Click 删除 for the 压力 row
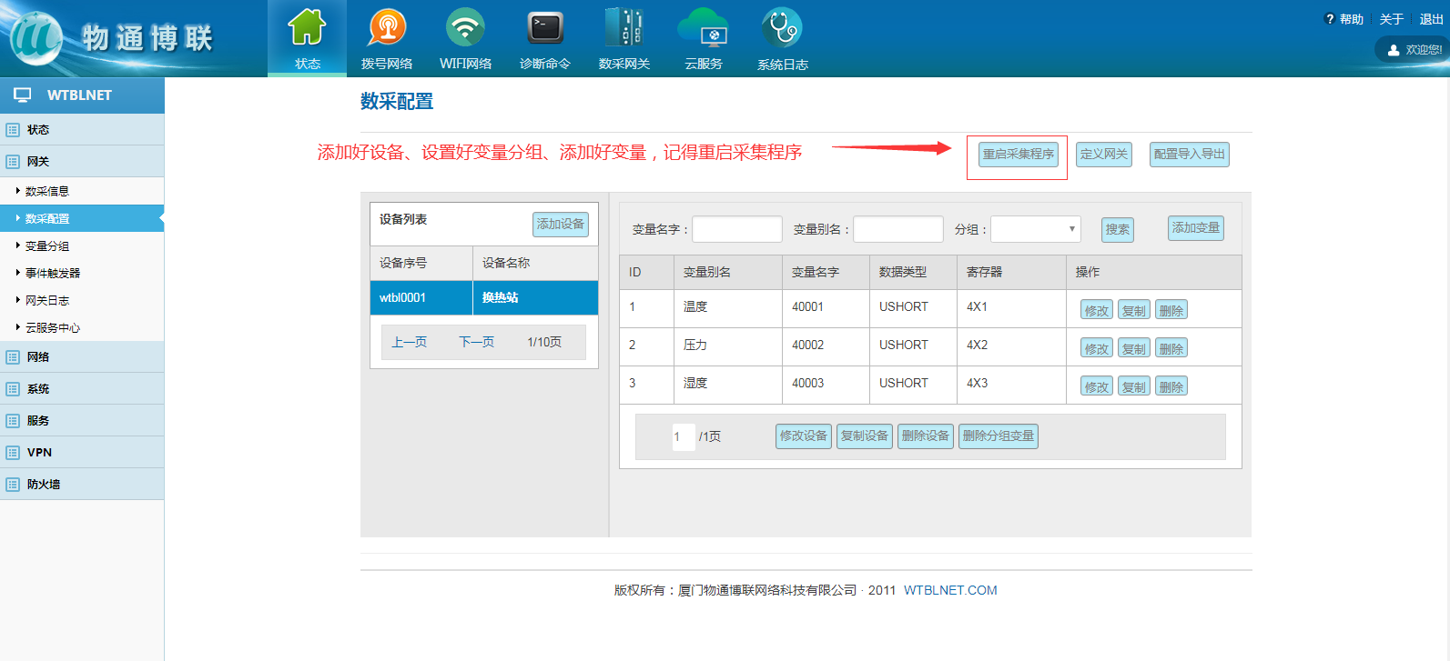Screen dimensions: 1450x661 tap(1171, 348)
